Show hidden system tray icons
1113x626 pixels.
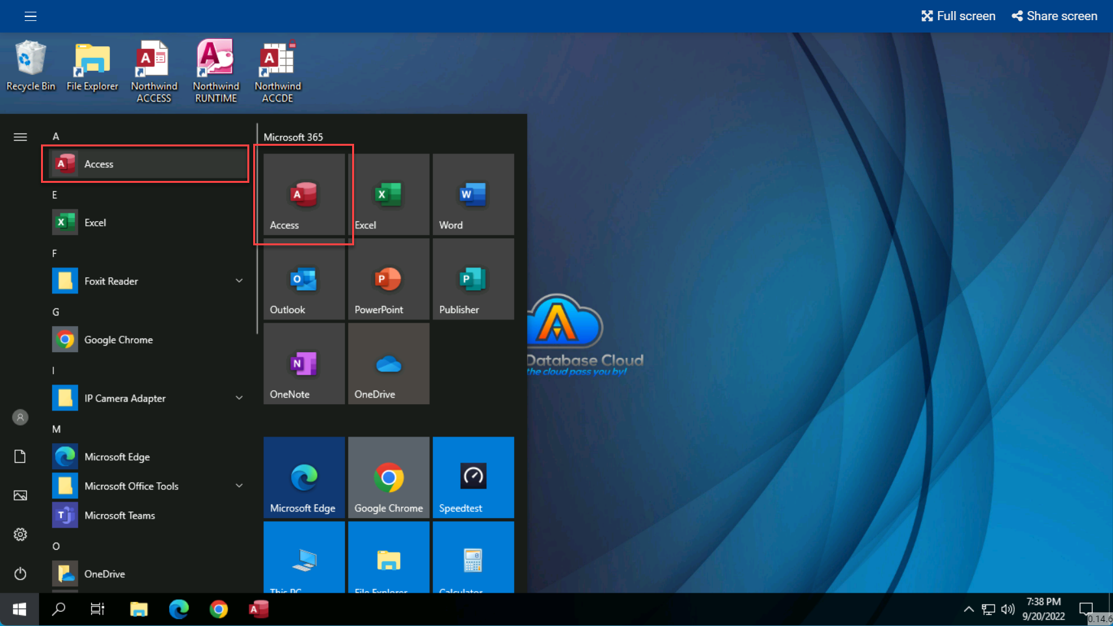click(969, 610)
